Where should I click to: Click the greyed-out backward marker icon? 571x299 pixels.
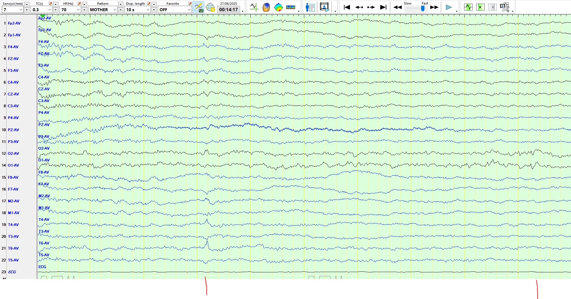[x=493, y=7]
